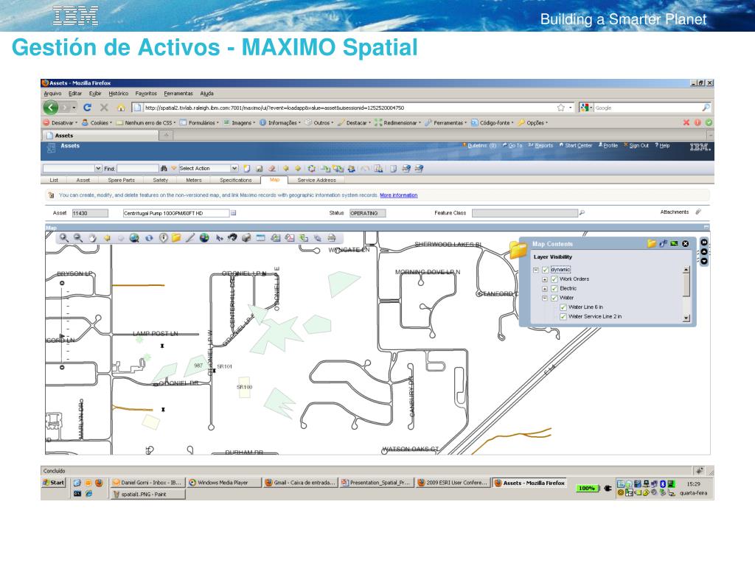Viewport: 755px width, 566px height.
Task: Toggle the Work Orders layer checkbox
Action: tap(554, 279)
